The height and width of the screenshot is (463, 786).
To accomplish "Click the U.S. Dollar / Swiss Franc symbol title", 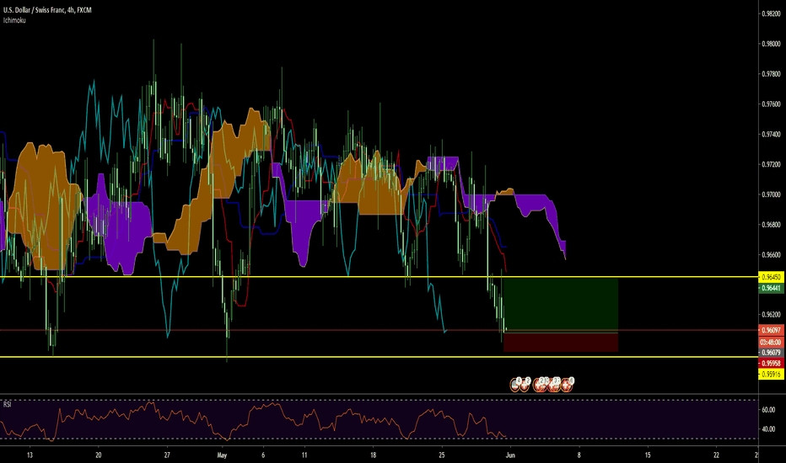I will coord(47,10).
